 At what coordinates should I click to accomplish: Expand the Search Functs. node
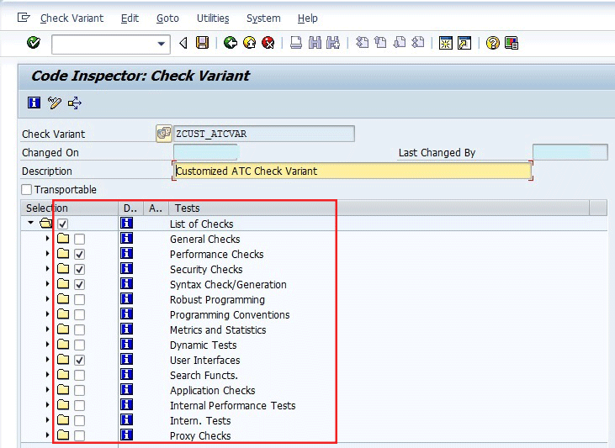click(47, 374)
